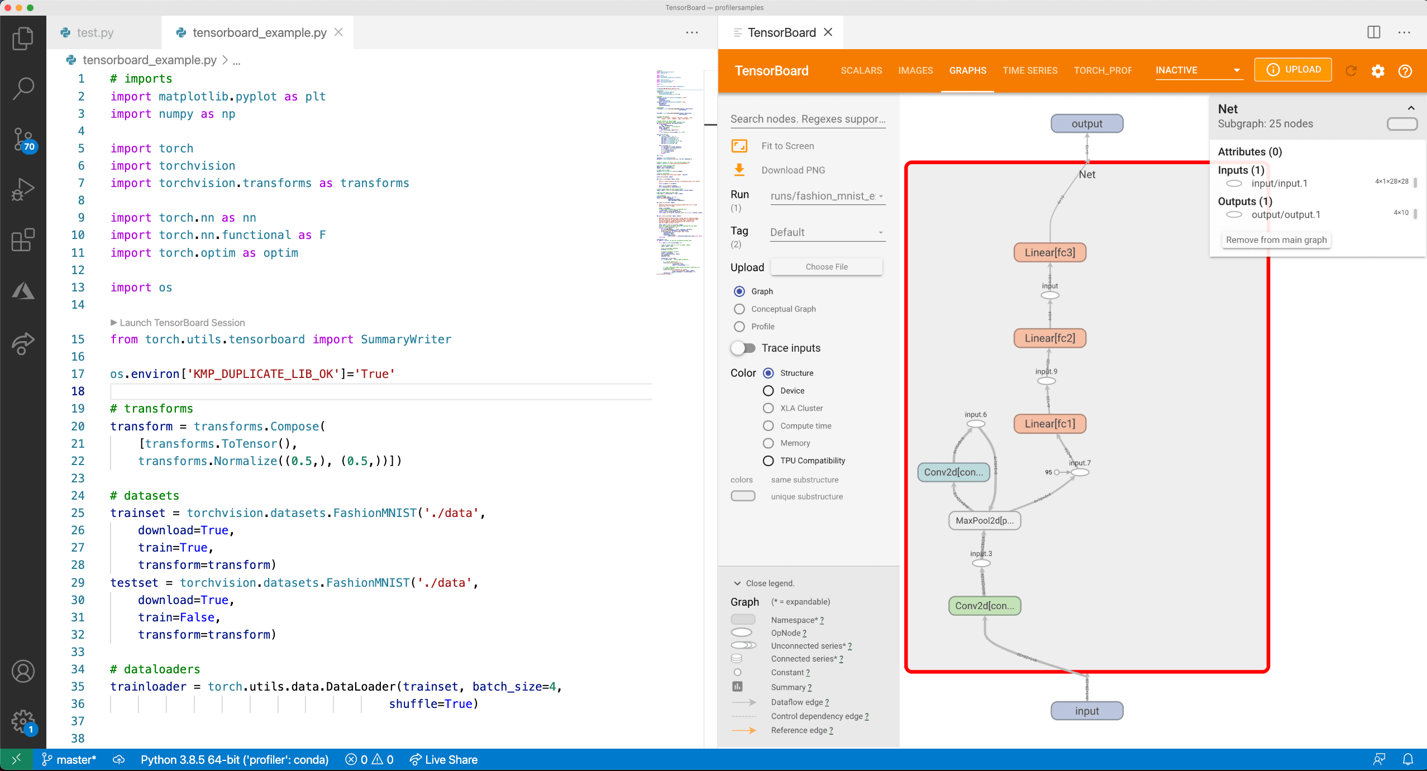Open the Tag dropdown set to Default
Image resolution: width=1427 pixels, height=771 pixels.
point(827,232)
